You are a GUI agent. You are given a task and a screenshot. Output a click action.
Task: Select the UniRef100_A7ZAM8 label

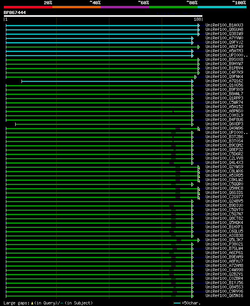pyautogui.click(x=224, y=265)
